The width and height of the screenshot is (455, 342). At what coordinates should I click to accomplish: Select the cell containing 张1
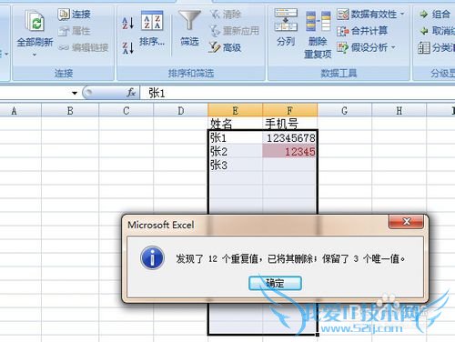(x=235, y=137)
